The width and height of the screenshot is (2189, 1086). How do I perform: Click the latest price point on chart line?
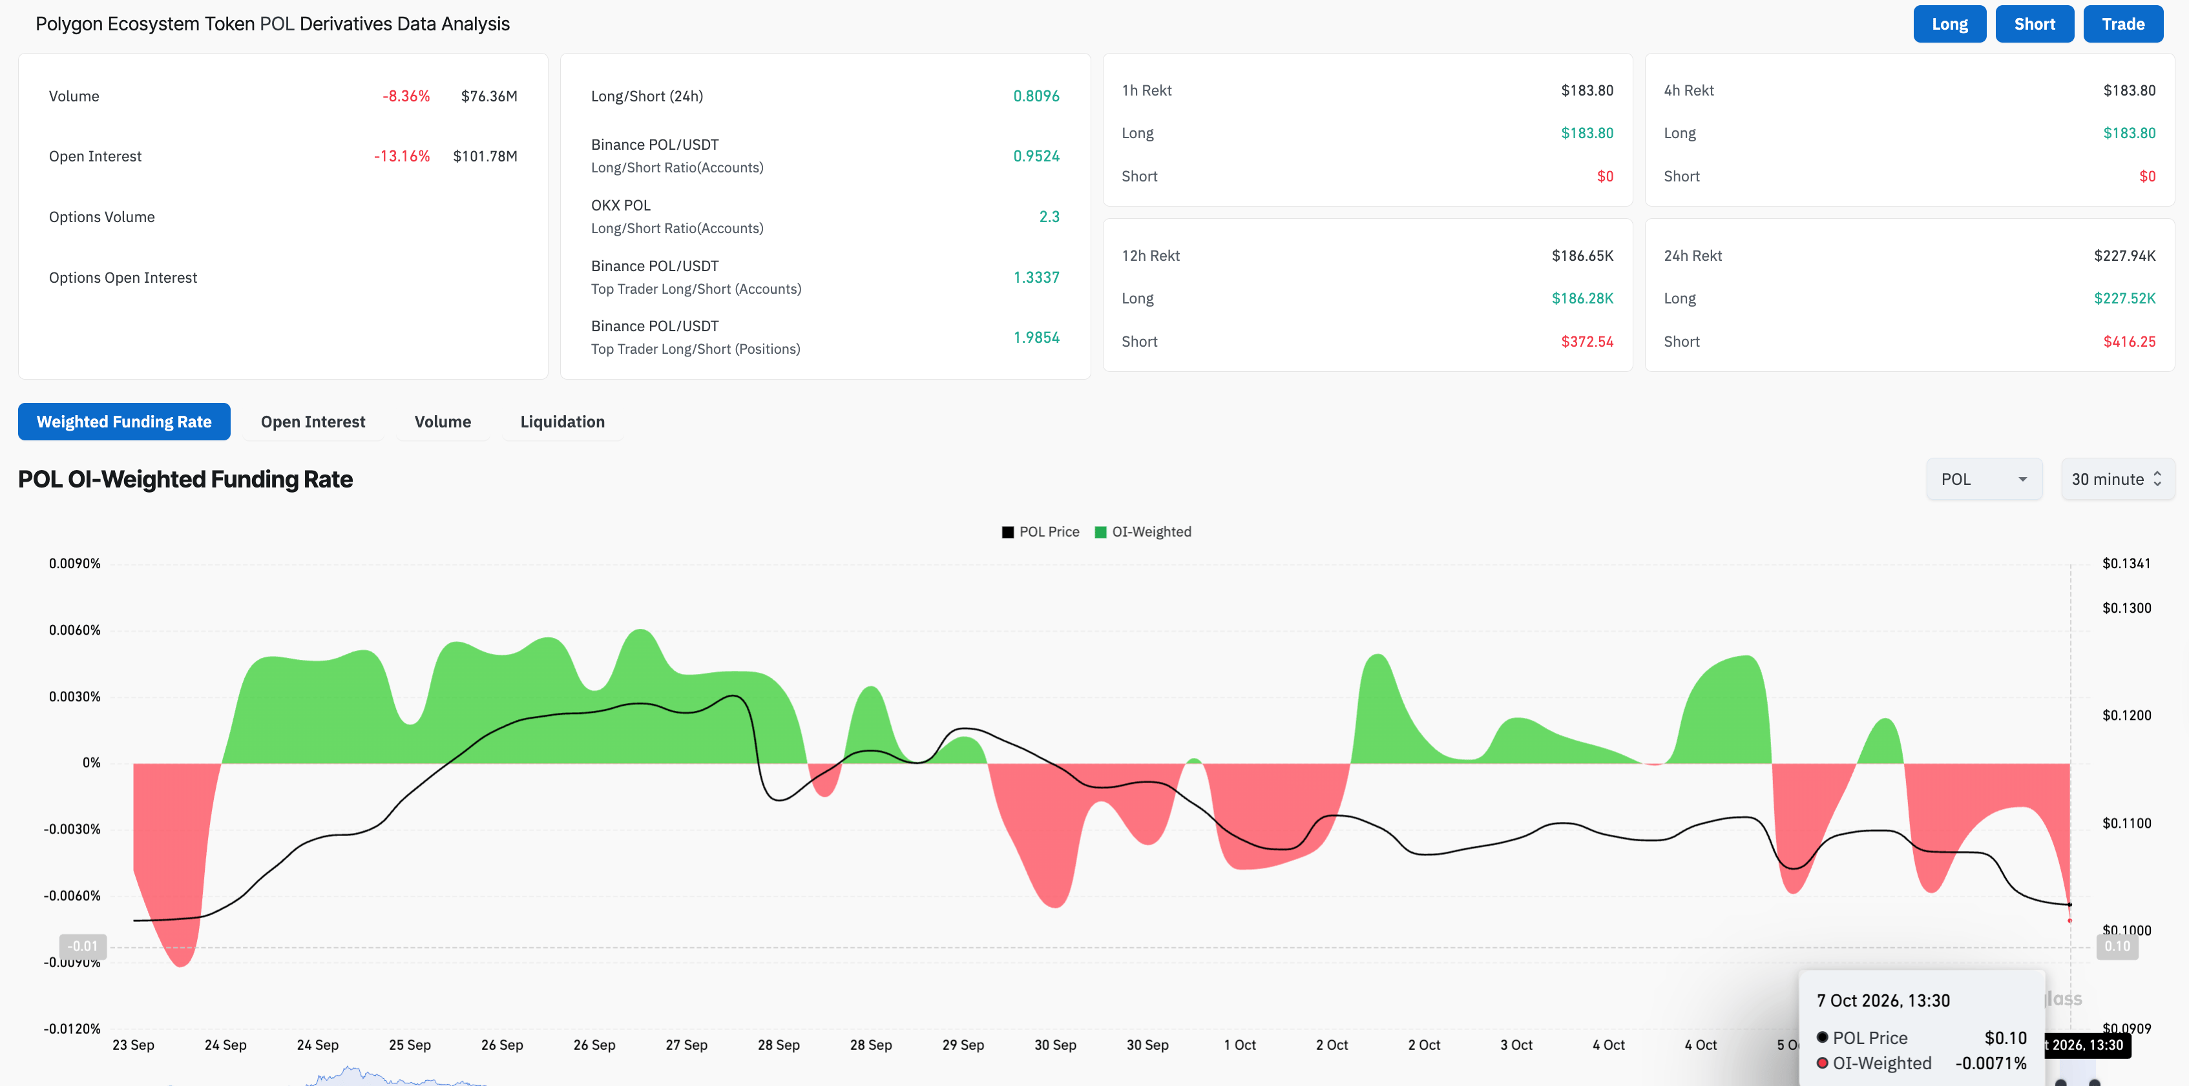point(2069,905)
